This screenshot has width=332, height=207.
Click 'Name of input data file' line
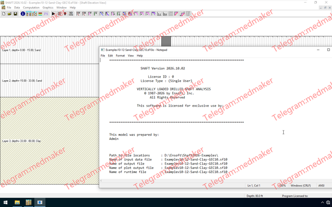tap(168, 159)
